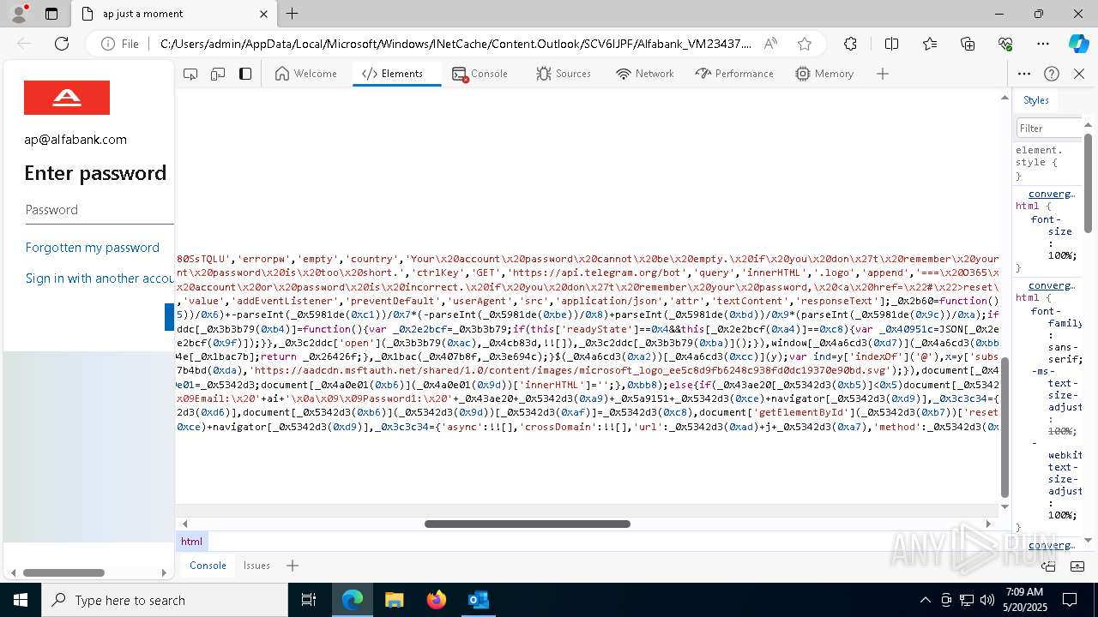Click the Elements panel vertical scrollbar thumb
Viewport: 1098px width, 617px height.
(1004, 428)
